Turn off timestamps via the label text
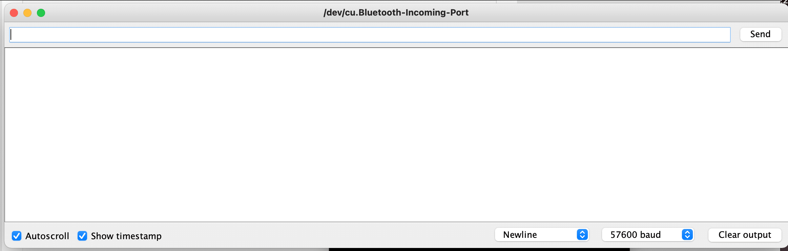 [x=126, y=236]
